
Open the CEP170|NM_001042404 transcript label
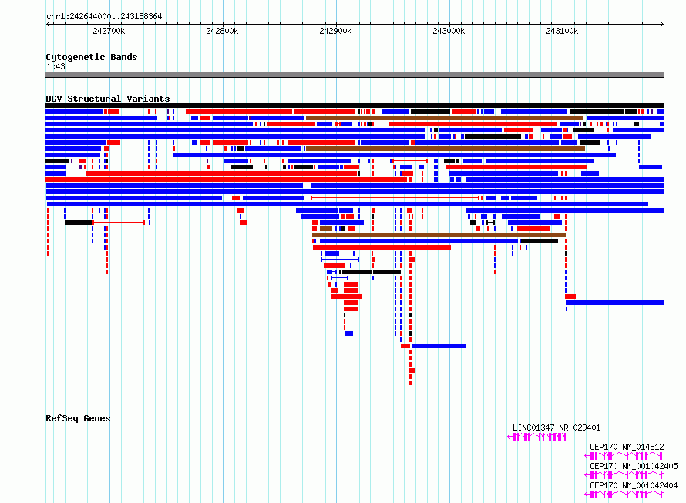[634, 485]
